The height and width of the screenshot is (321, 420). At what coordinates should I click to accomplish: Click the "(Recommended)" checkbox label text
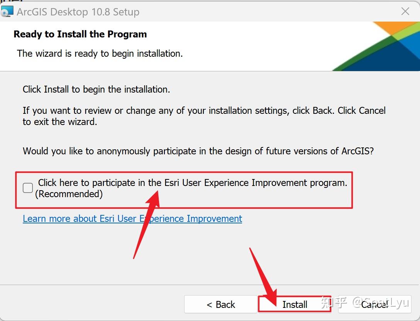coord(69,194)
